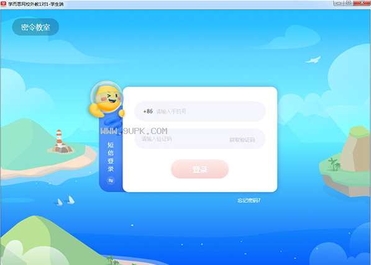Select the vertical 短信登录 tab label
The image size is (371, 265).
click(111, 157)
